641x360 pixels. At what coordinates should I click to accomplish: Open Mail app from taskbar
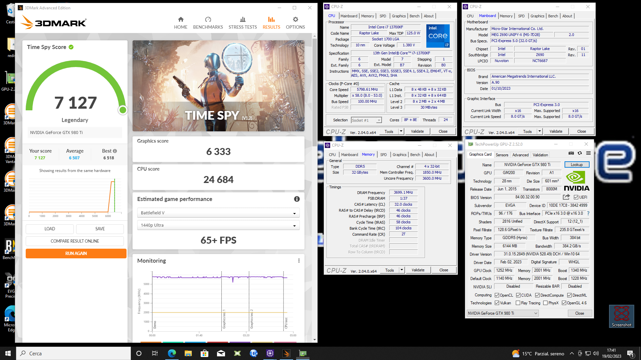pos(221,353)
